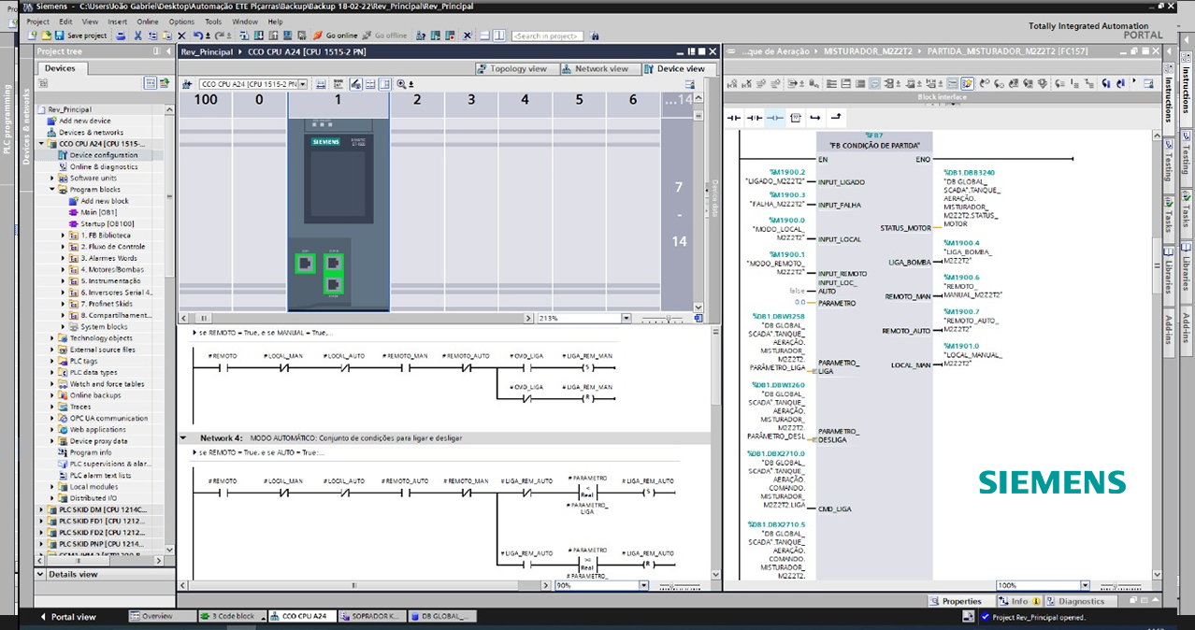Open the Project menu
The width and height of the screenshot is (1195, 630).
[38, 21]
